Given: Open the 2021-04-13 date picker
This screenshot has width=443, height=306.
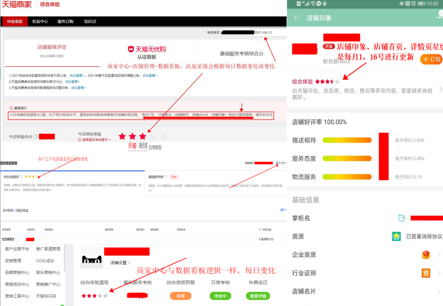Looking at the screenshot, I should click(x=263, y=32).
